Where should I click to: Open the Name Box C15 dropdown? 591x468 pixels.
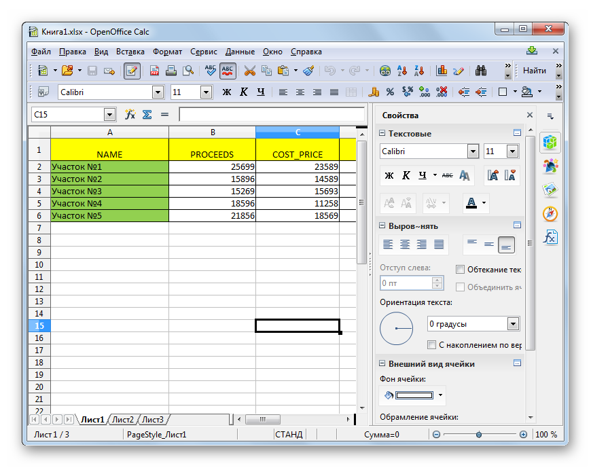[109, 115]
